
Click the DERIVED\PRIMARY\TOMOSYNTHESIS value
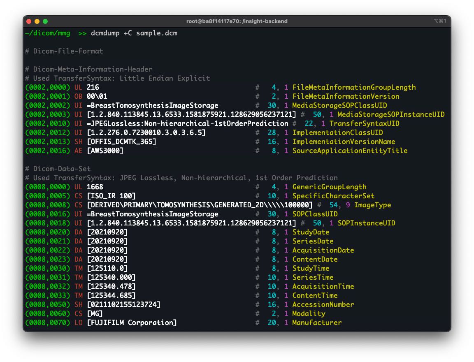click(x=200, y=205)
